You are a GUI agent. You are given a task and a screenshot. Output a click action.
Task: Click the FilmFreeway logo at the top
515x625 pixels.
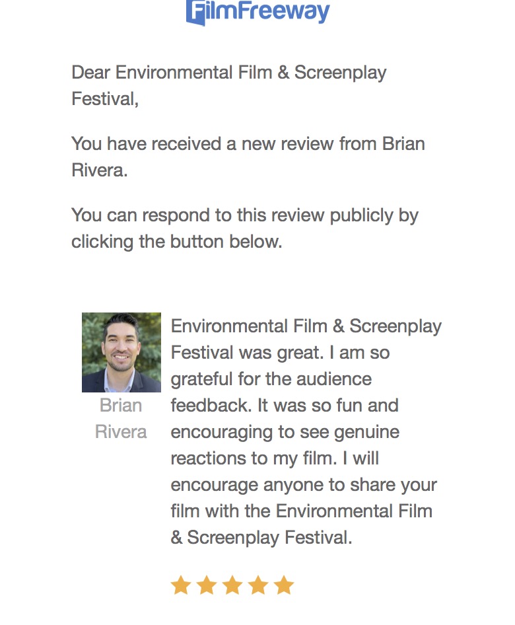point(258,12)
